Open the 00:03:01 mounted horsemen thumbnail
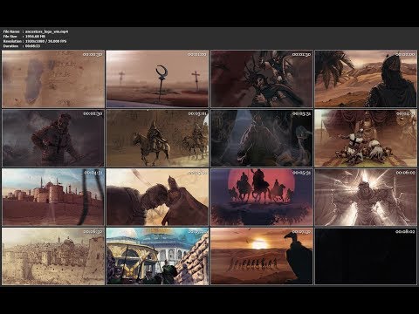The width and height of the screenshot is (419, 314). pyautogui.click(x=157, y=138)
